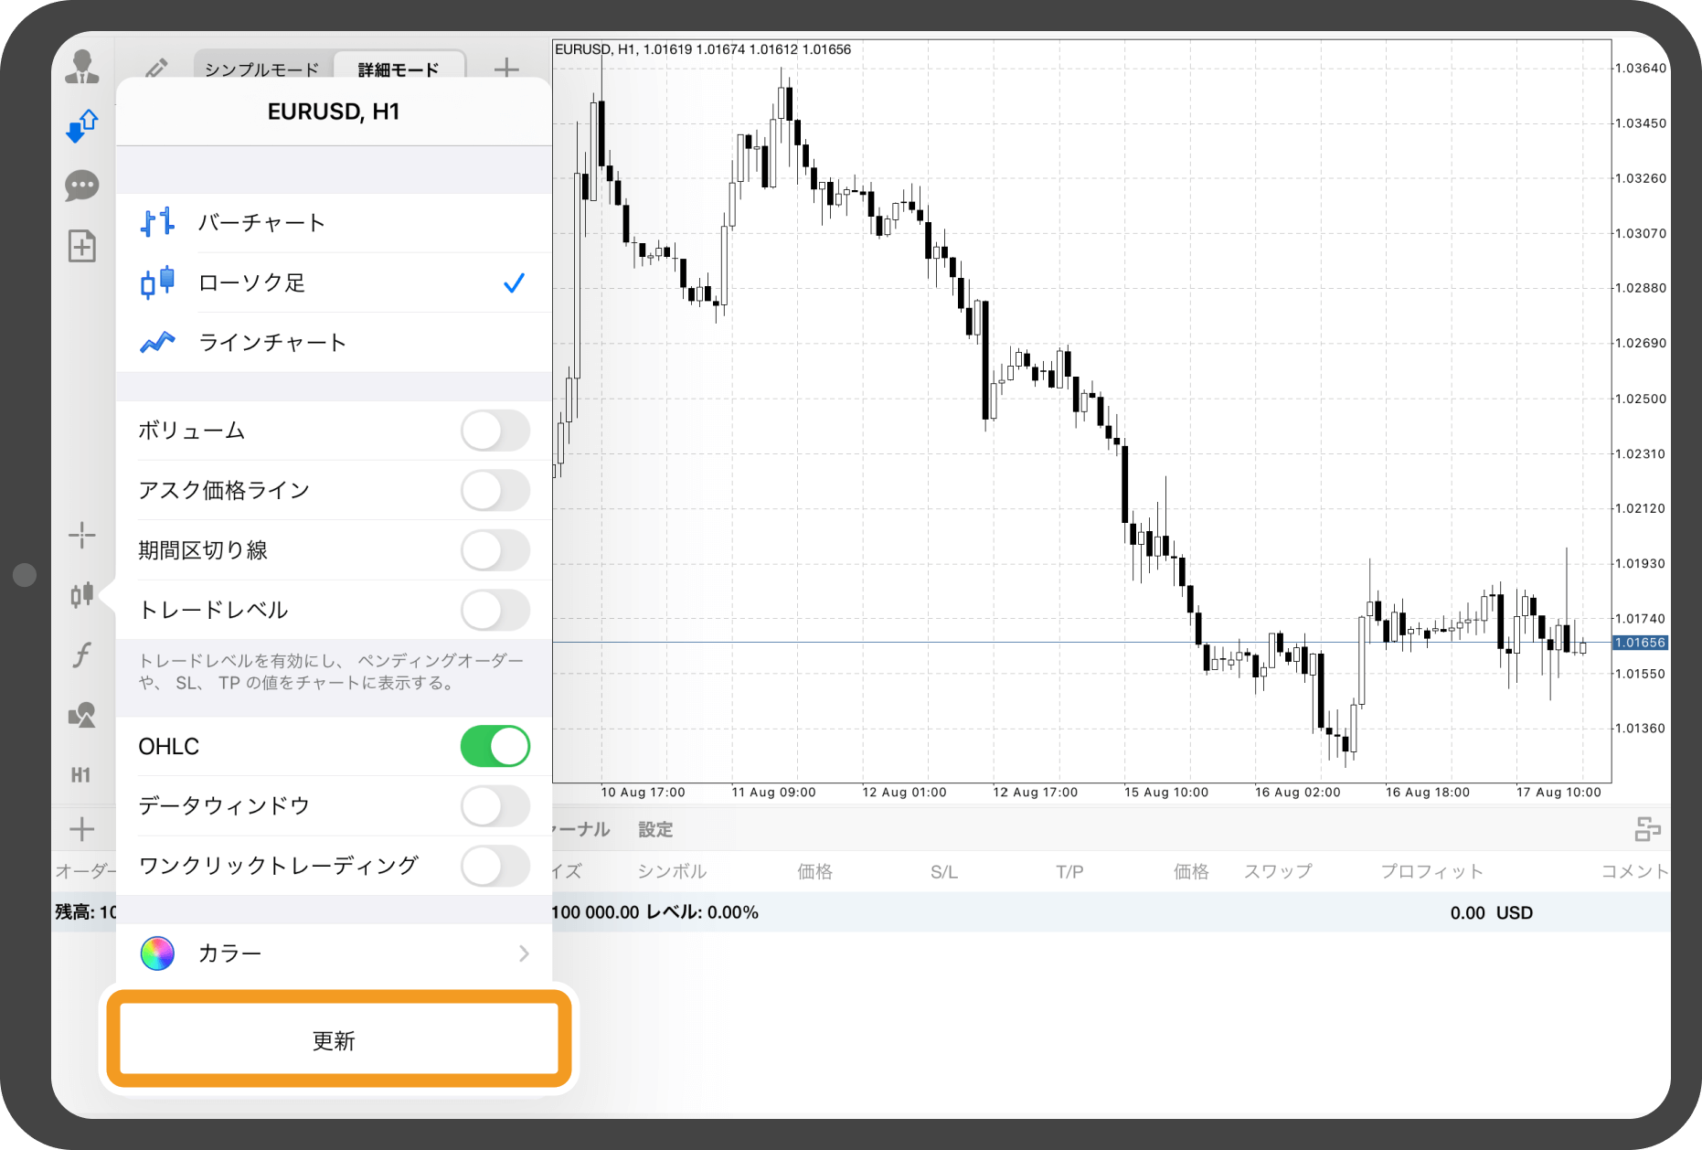1702x1150 pixels.
Task: Open chart settings candlestick sidebar icon
Action: coord(82,595)
